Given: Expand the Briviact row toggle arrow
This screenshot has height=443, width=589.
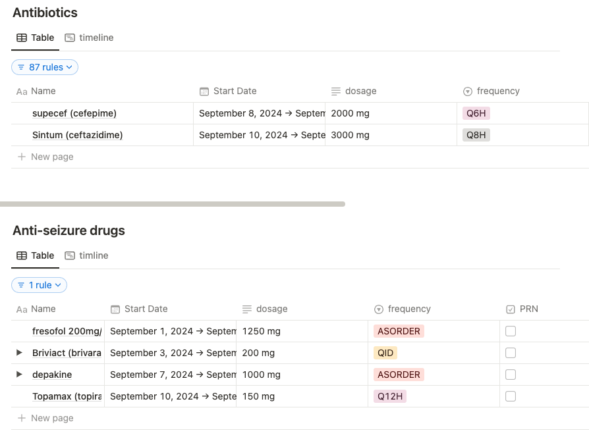Looking at the screenshot, I should tap(20, 353).
